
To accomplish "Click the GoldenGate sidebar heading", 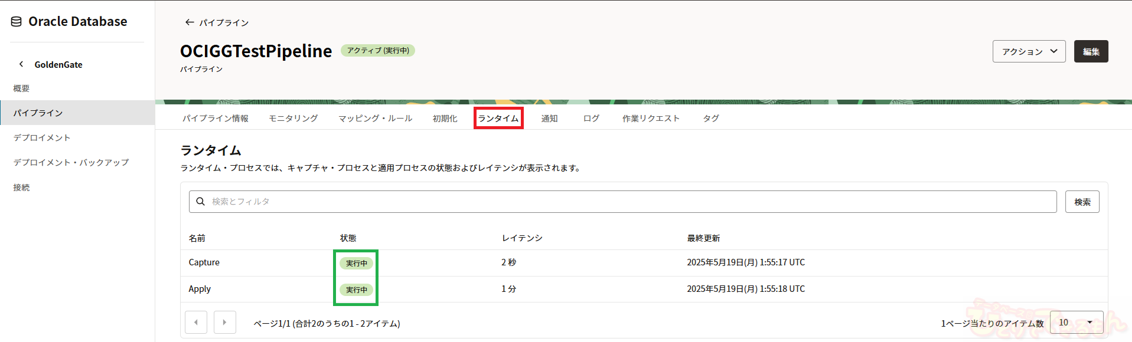I will [x=58, y=64].
